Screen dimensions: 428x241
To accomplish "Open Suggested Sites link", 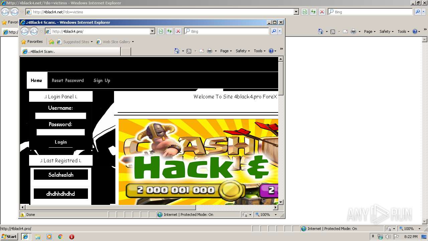I will [75, 42].
